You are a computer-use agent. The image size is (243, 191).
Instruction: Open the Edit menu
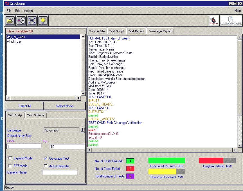point(18,11)
